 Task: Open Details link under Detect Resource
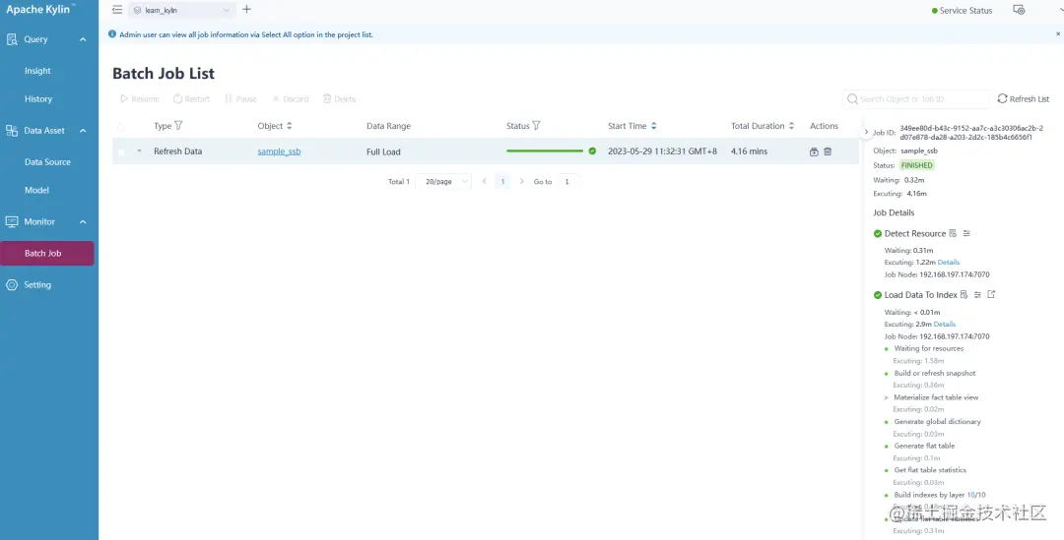click(x=949, y=263)
